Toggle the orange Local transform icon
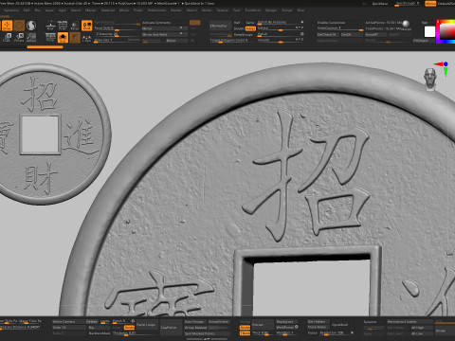The width and height of the screenshot is (455, 341). tap(86, 26)
